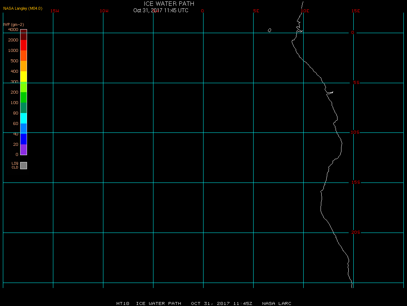
Task: Click the 15E longitude label
Action: [355, 11]
